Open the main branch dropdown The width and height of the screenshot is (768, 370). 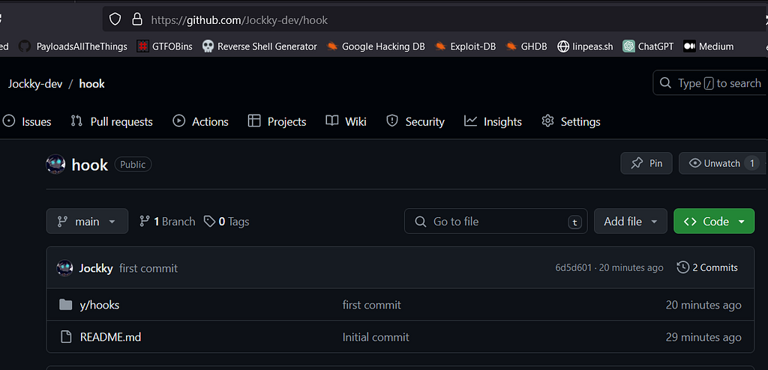[87, 221]
